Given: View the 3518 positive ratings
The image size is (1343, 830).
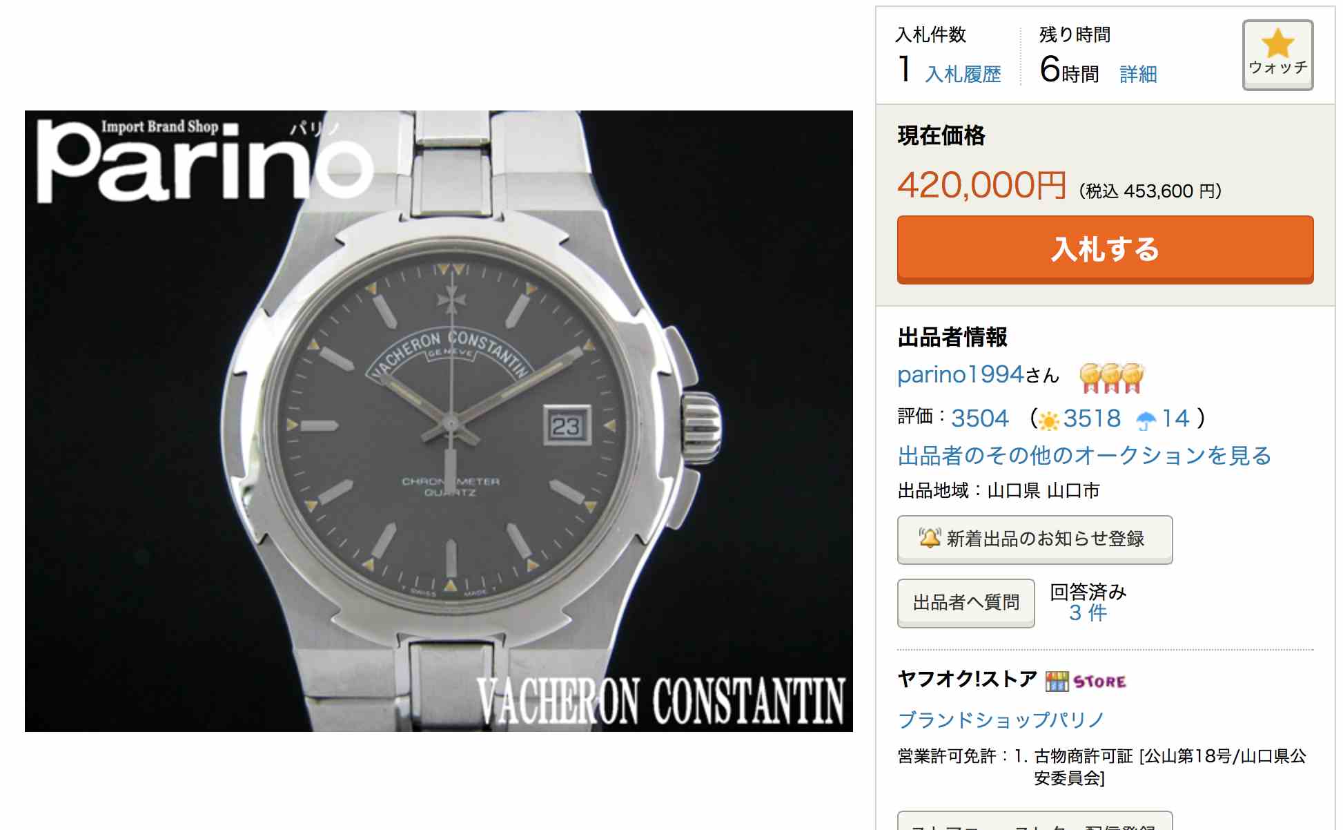Looking at the screenshot, I should tap(1092, 418).
